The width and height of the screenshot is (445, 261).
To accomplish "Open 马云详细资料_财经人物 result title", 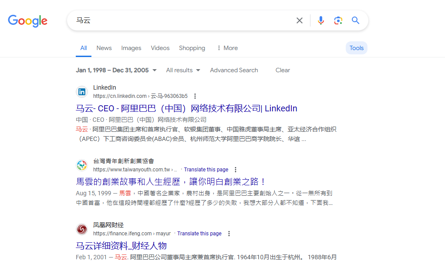I will pos(121,246).
